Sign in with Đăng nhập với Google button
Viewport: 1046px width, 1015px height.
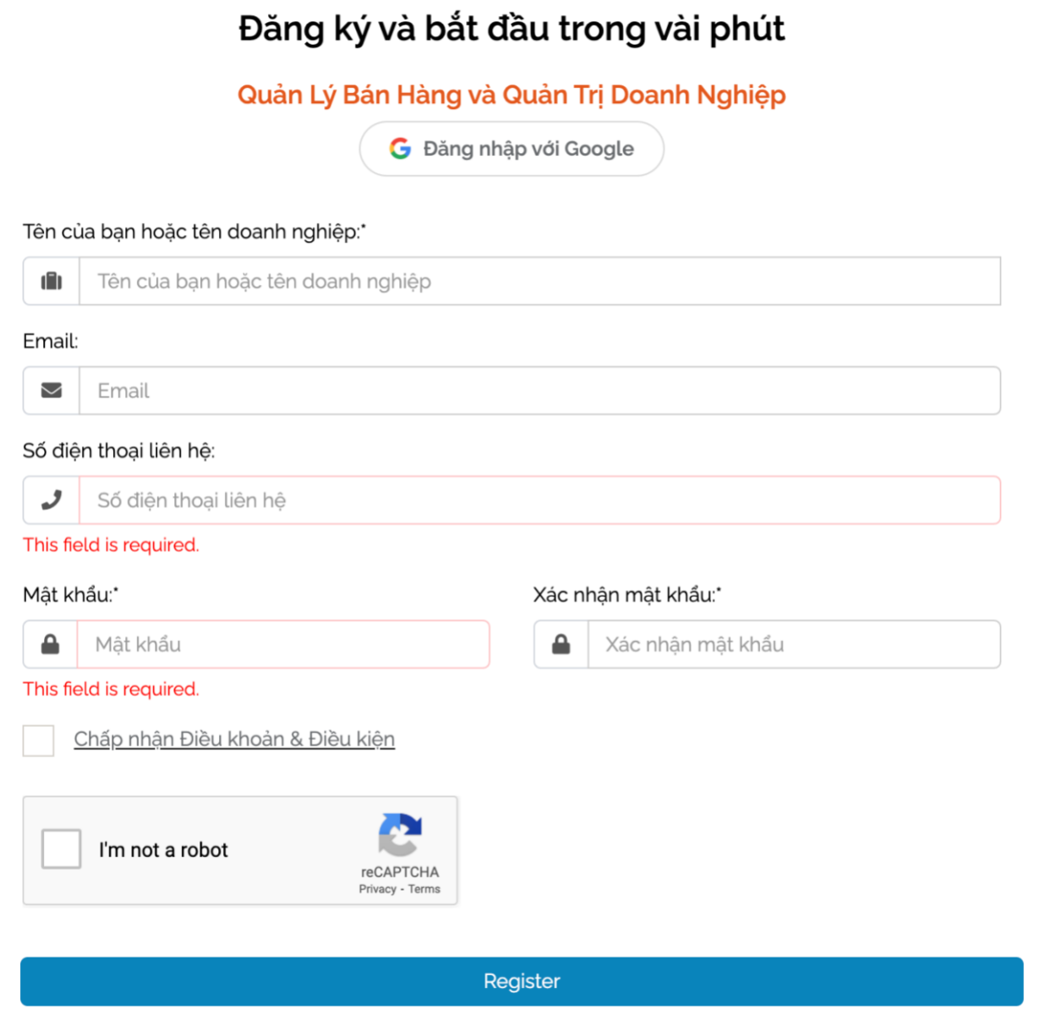tap(512, 149)
